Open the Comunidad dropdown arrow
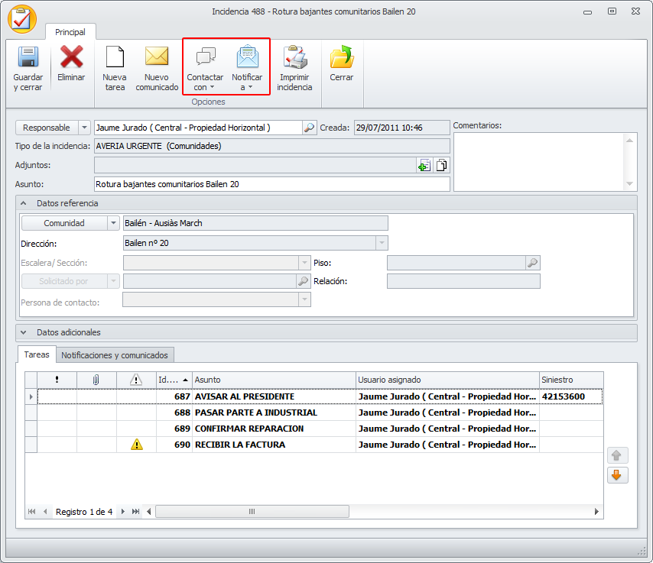Screen dimensions: 653x563 tap(113, 223)
